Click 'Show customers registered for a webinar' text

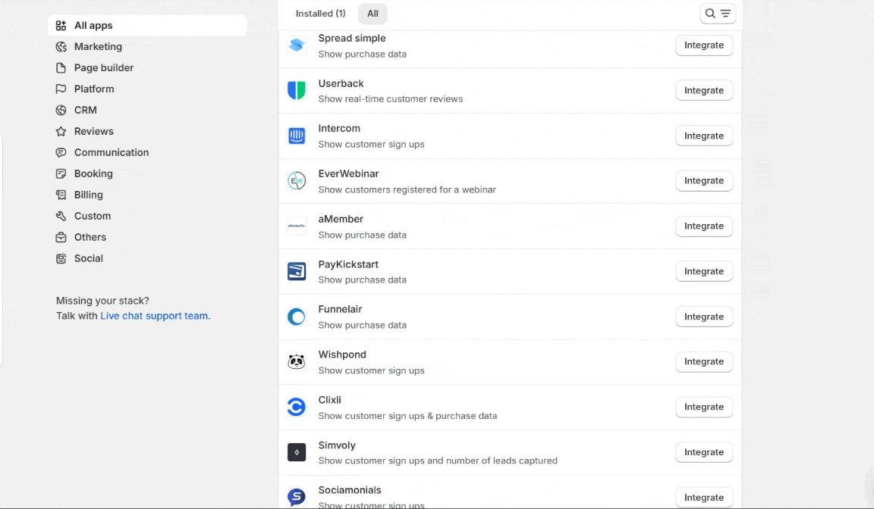407,189
